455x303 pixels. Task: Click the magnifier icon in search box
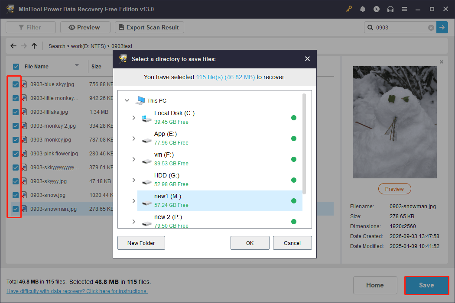pyautogui.click(x=370, y=28)
